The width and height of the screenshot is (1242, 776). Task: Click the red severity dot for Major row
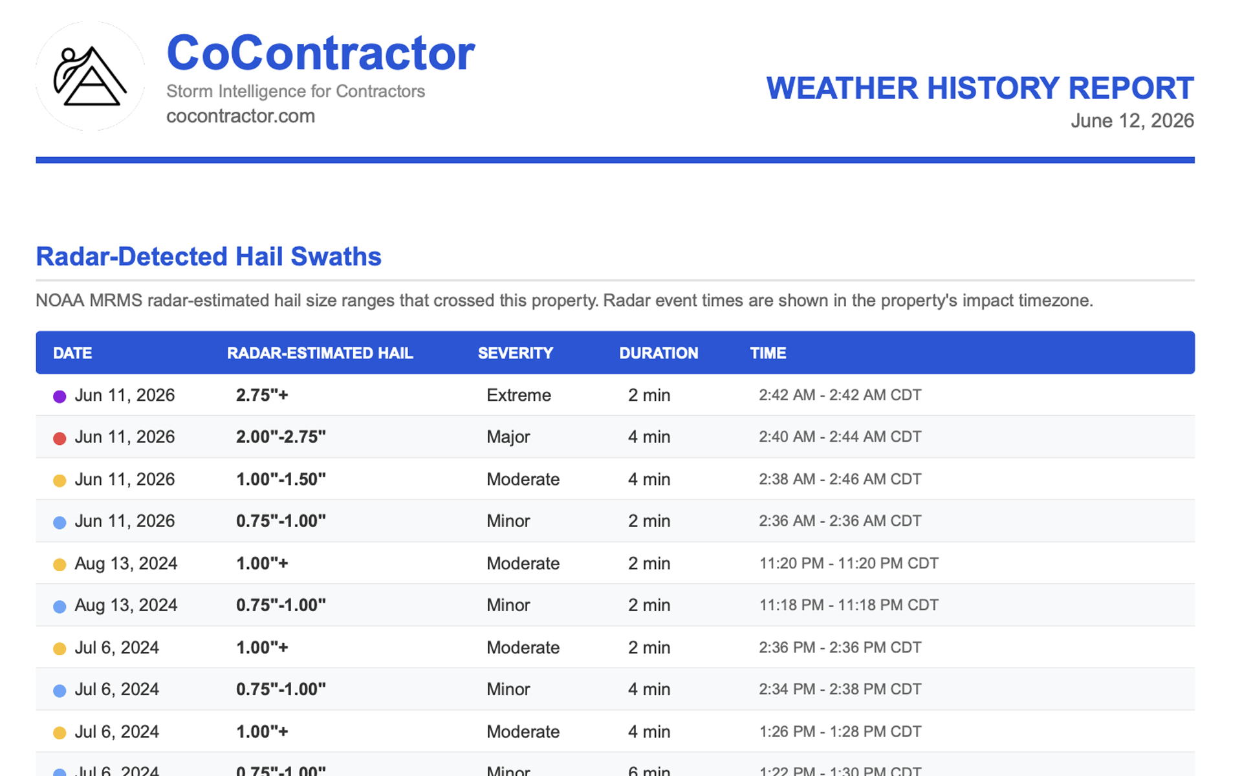click(x=60, y=438)
